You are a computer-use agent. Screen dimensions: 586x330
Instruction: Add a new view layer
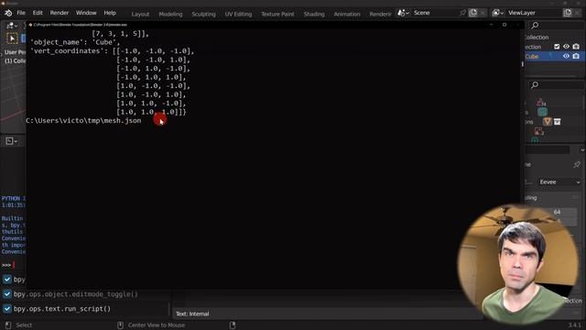pos(568,13)
